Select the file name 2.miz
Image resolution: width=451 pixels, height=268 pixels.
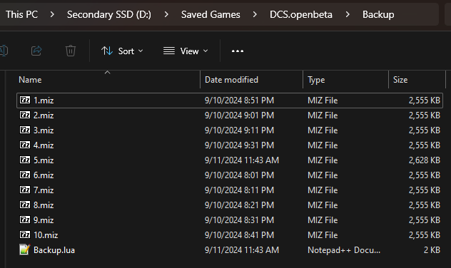click(44, 115)
